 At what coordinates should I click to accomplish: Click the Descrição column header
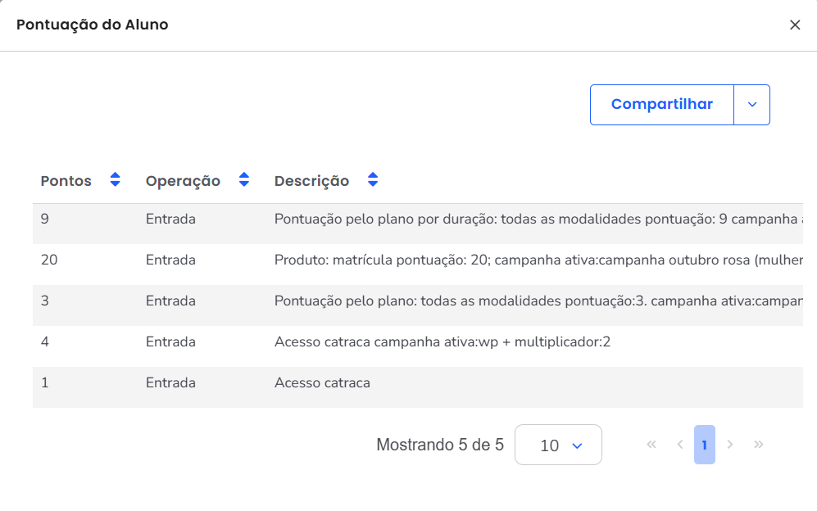tap(311, 181)
